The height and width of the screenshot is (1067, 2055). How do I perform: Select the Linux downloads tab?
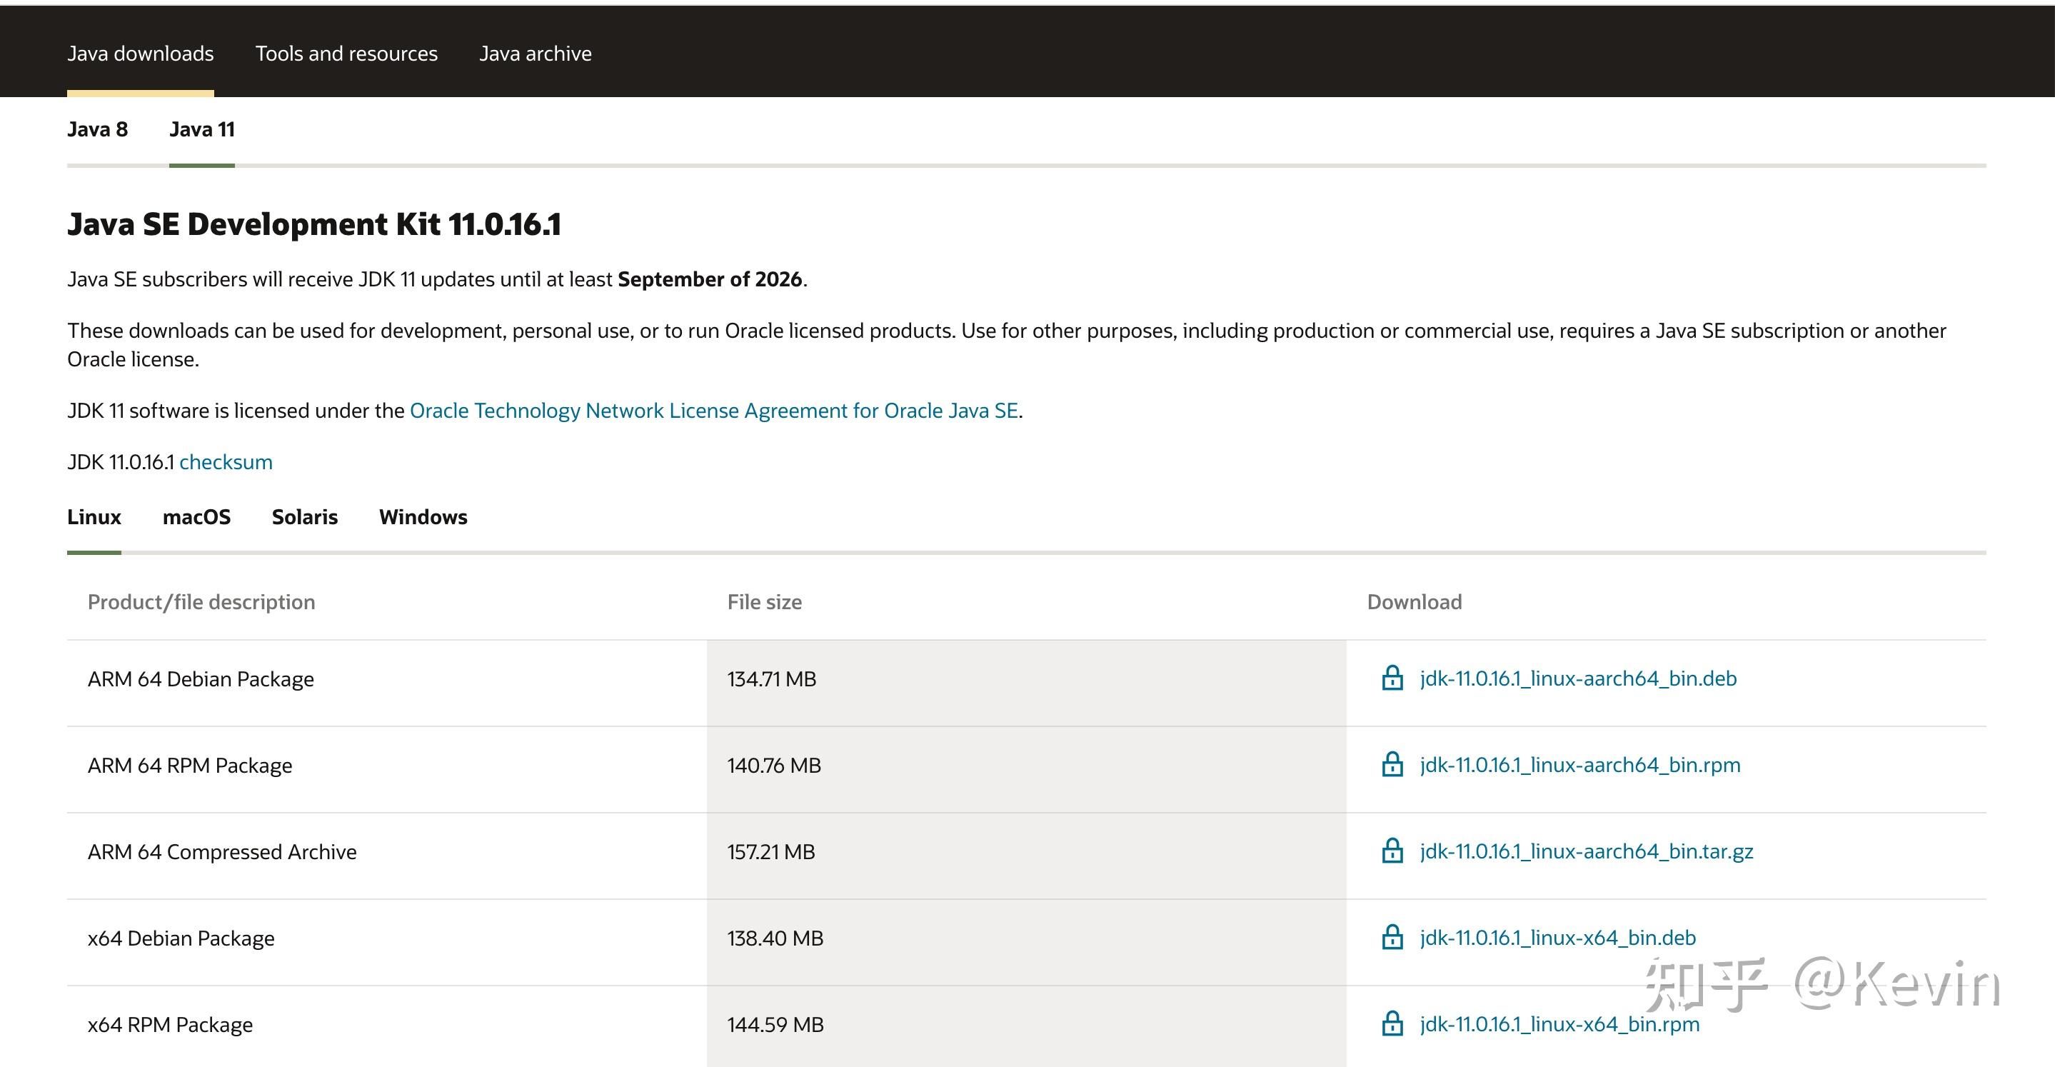[x=94, y=517]
